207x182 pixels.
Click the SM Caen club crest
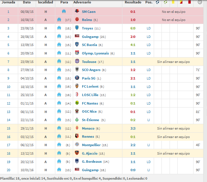[77, 11]
